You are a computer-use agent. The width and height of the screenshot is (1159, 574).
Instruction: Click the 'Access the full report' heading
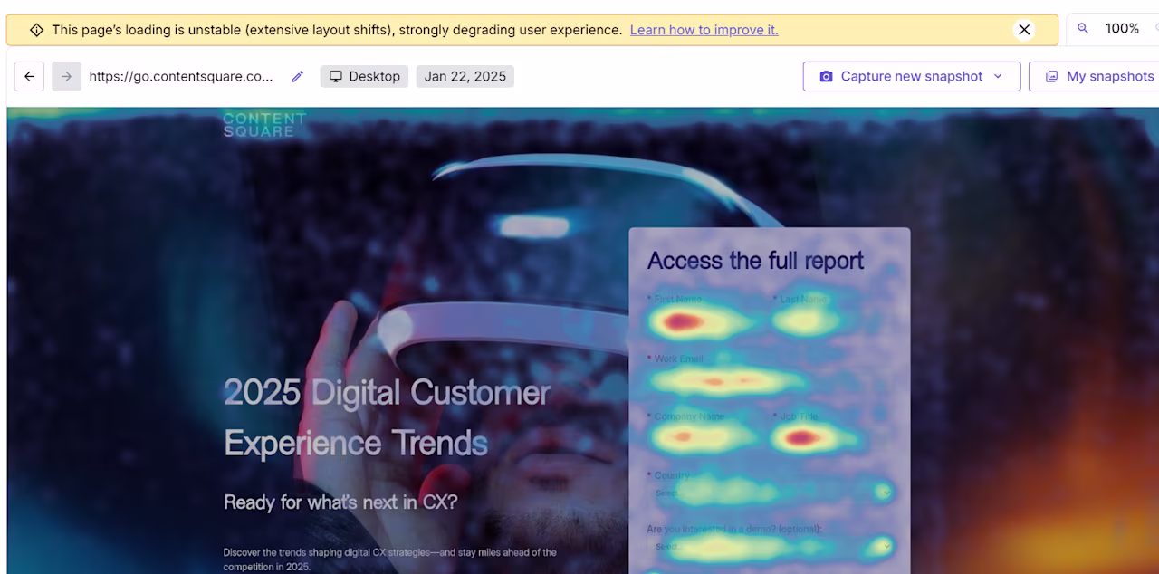[x=755, y=261]
